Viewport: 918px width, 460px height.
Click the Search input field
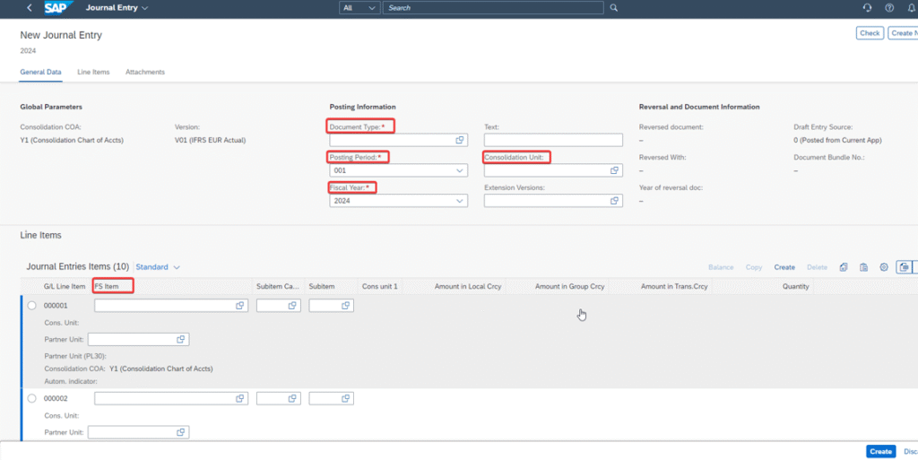(x=493, y=8)
